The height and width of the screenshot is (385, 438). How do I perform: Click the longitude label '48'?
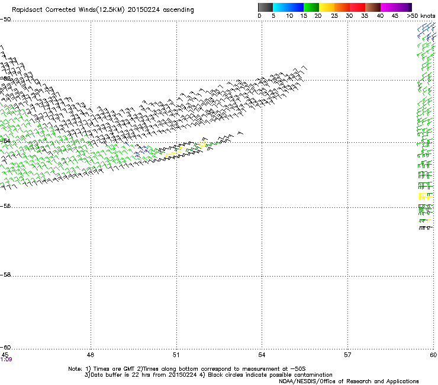point(91,355)
